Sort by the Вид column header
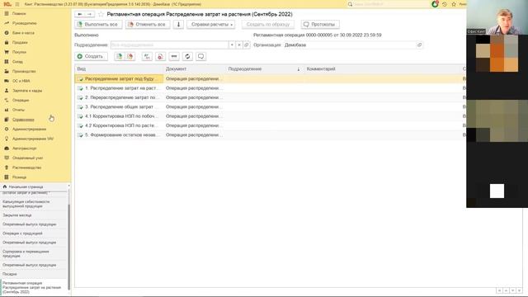Screen dimensions: 528x297 pos(119,68)
